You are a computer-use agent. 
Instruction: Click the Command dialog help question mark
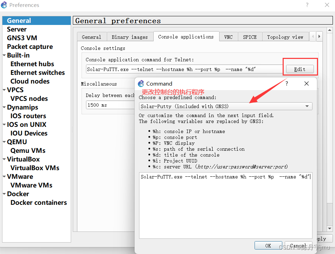(287, 84)
